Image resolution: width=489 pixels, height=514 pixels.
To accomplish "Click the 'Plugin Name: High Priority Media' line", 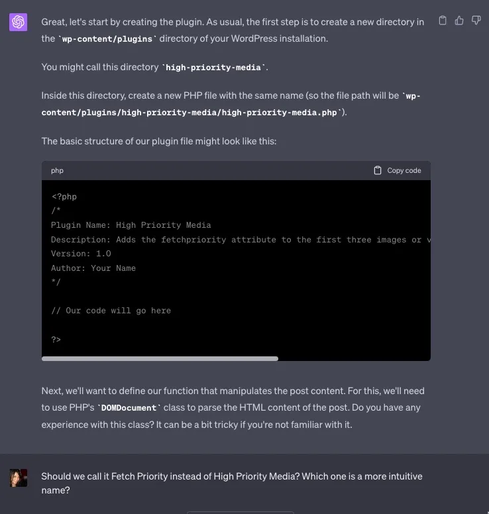I will point(131,225).
